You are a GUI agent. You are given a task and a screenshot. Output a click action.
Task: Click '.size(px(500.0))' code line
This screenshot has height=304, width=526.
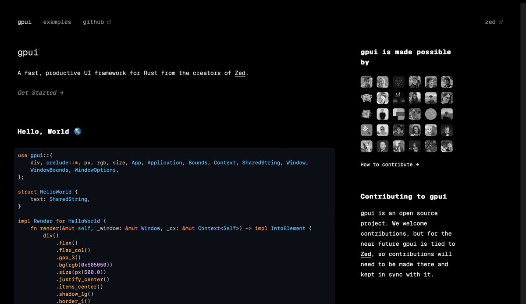[x=81, y=272]
